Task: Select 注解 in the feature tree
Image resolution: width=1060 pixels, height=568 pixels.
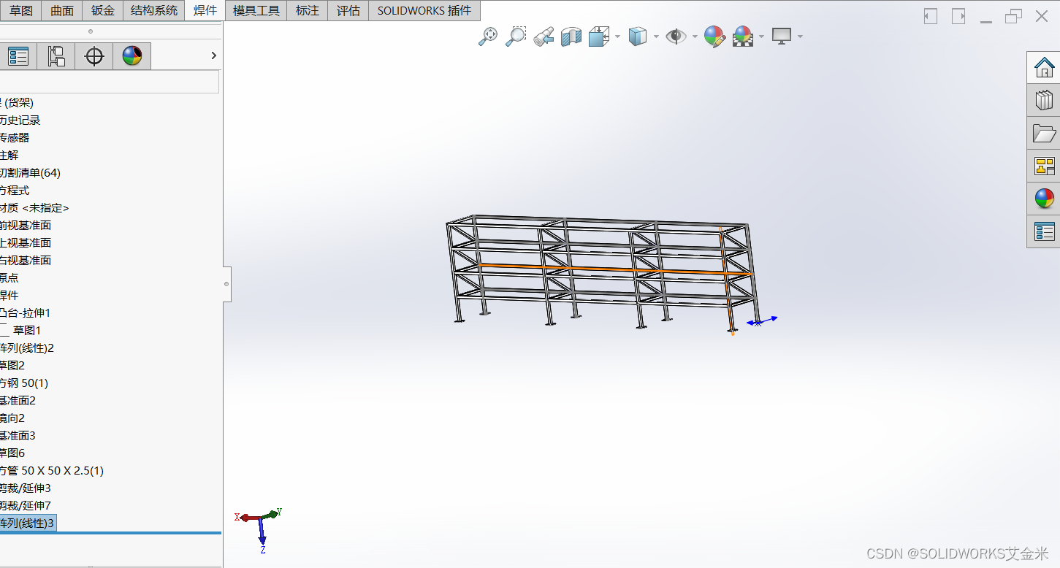Action: (9, 156)
